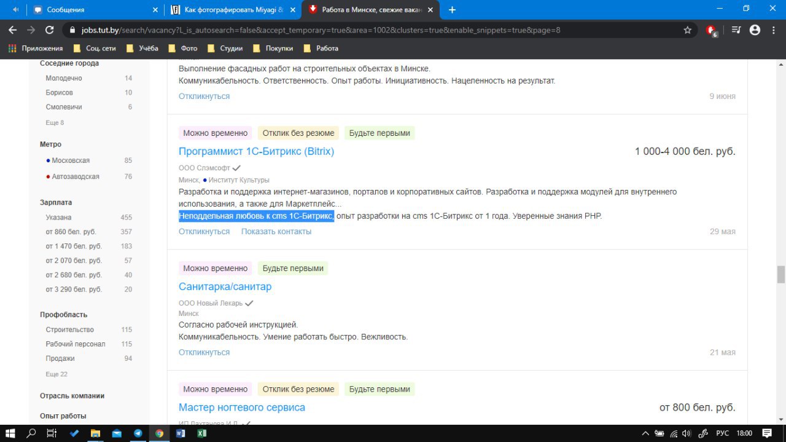Screen dimensions: 786x442
Task: Open Task View on the taskbar
Action: point(52,433)
